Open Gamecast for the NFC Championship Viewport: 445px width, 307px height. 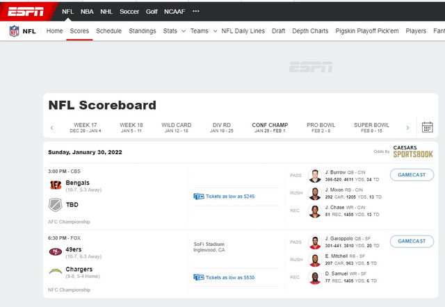[412, 241]
